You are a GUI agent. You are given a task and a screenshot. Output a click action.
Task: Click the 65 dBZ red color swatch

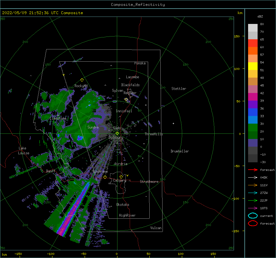tap(253, 43)
